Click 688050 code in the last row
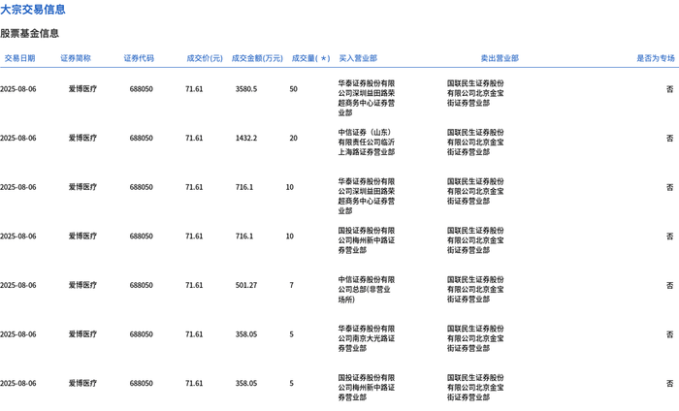This screenshot has width=679, height=411. tap(142, 383)
